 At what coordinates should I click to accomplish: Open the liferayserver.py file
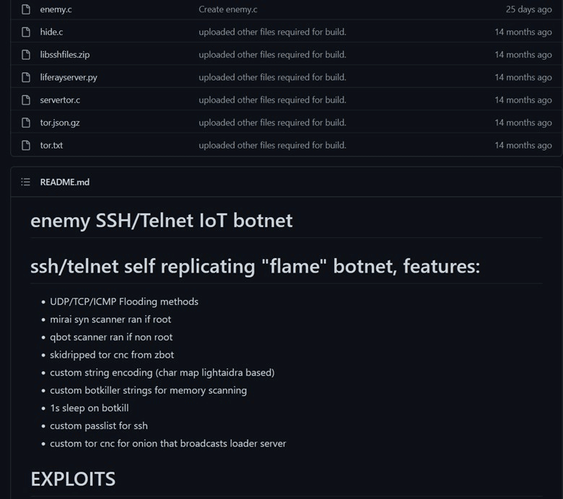(x=69, y=77)
